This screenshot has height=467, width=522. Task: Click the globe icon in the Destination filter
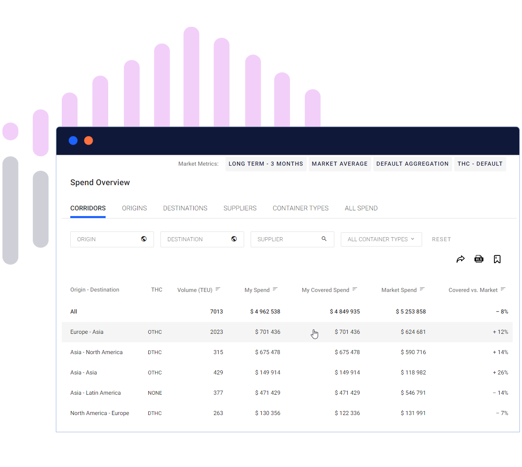234,239
